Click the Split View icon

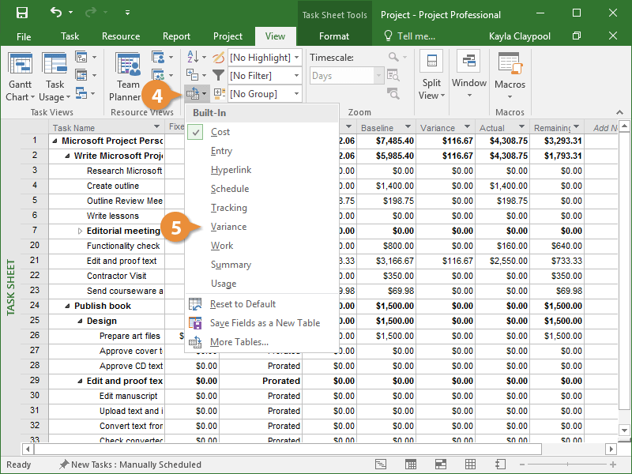[x=431, y=77]
